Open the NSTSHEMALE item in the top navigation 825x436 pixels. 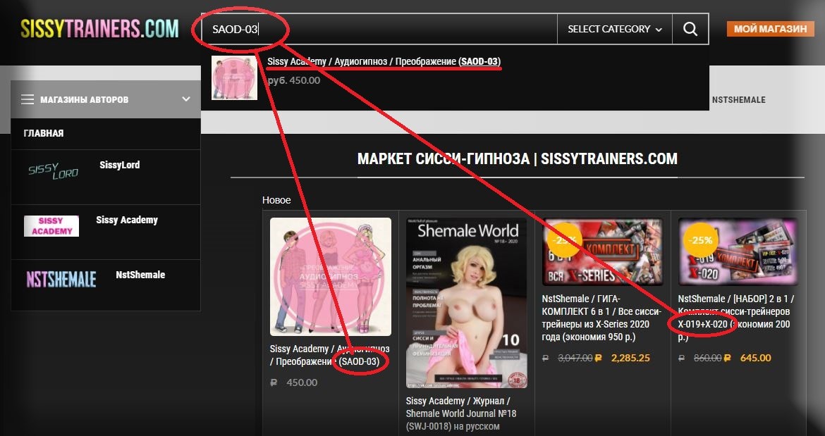tap(738, 100)
